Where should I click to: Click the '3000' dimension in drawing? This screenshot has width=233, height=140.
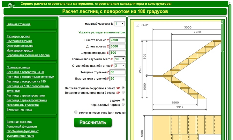pyautogui.click(x=188, y=28)
